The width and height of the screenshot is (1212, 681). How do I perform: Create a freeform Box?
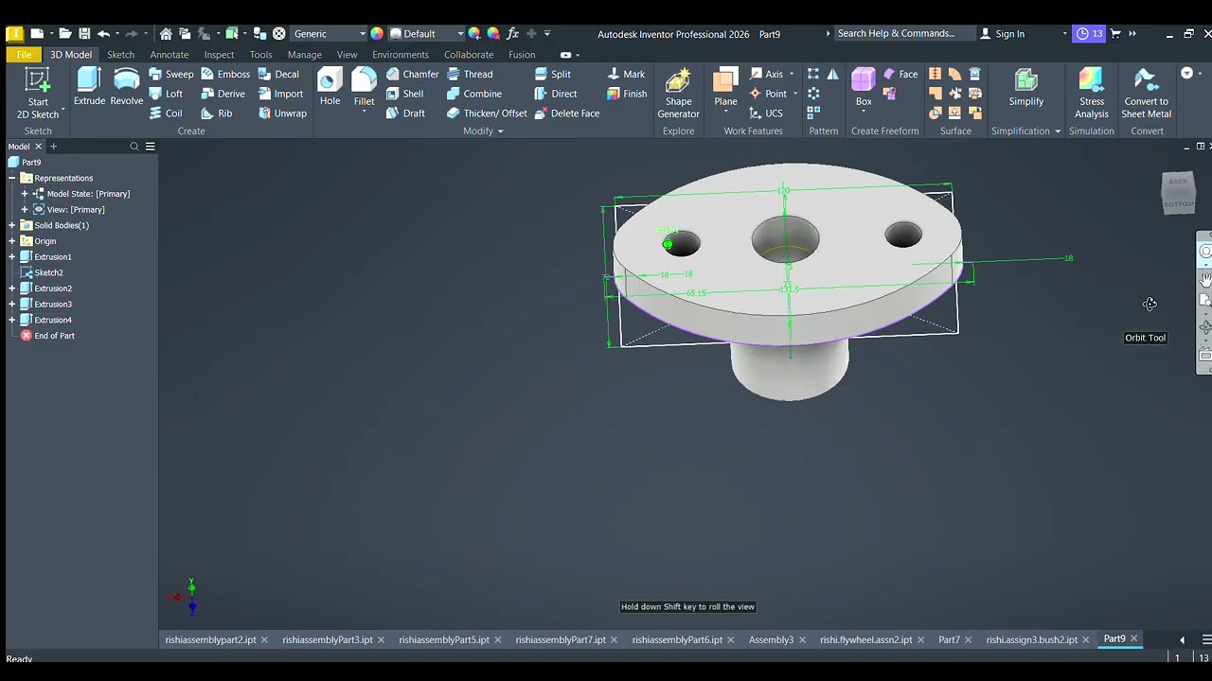[x=864, y=87]
